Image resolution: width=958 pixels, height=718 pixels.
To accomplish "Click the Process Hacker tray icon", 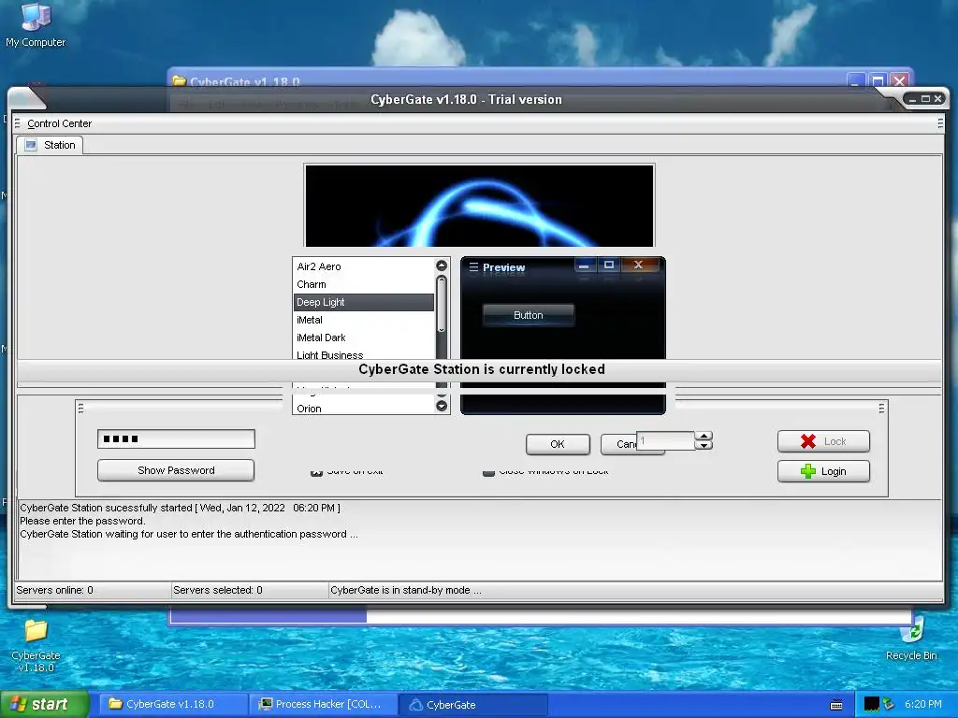I will (x=889, y=704).
